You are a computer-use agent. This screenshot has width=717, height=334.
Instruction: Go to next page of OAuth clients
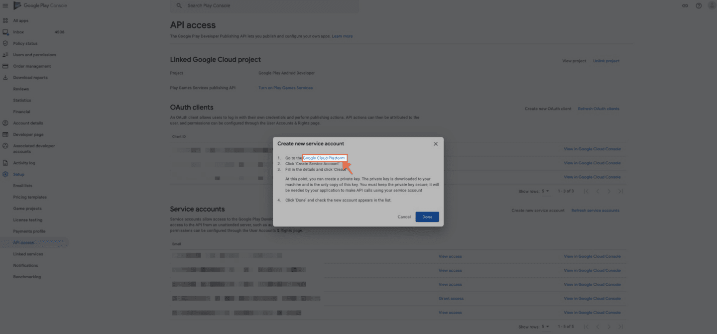pyautogui.click(x=609, y=191)
